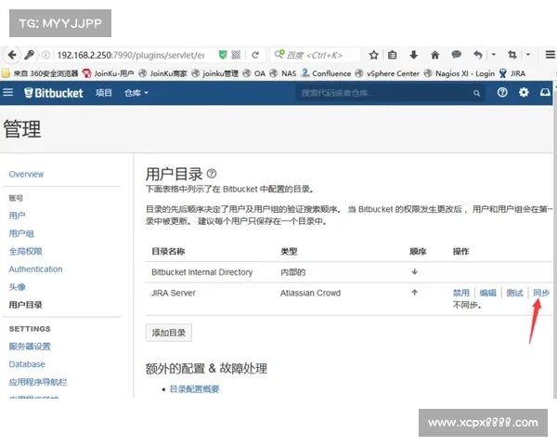Viewport: 557px width, 446px height.
Task: Click the chat bubble toolbar icon
Action: [x=456, y=55]
